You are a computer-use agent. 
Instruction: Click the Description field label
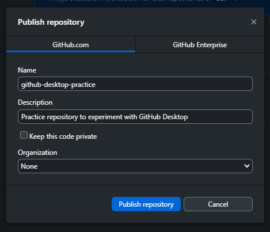pyautogui.click(x=35, y=102)
